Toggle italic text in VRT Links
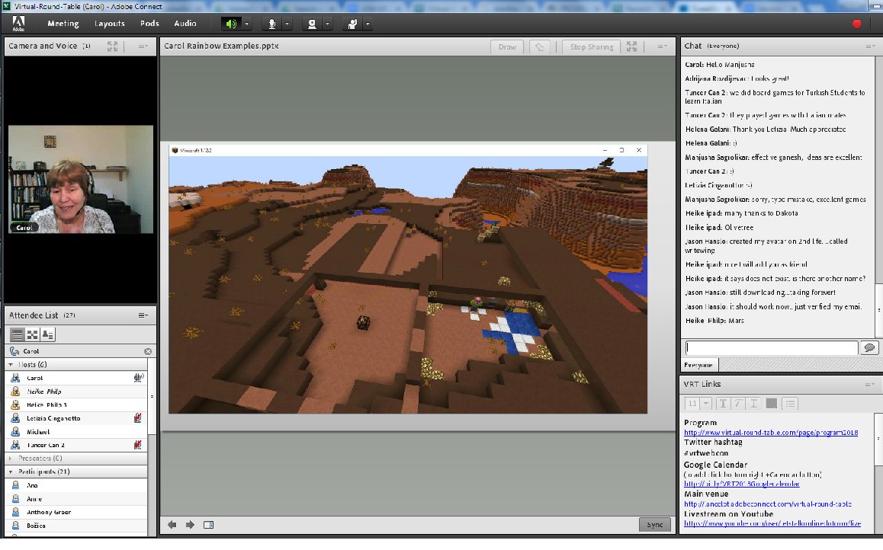The image size is (883, 550). [738, 404]
